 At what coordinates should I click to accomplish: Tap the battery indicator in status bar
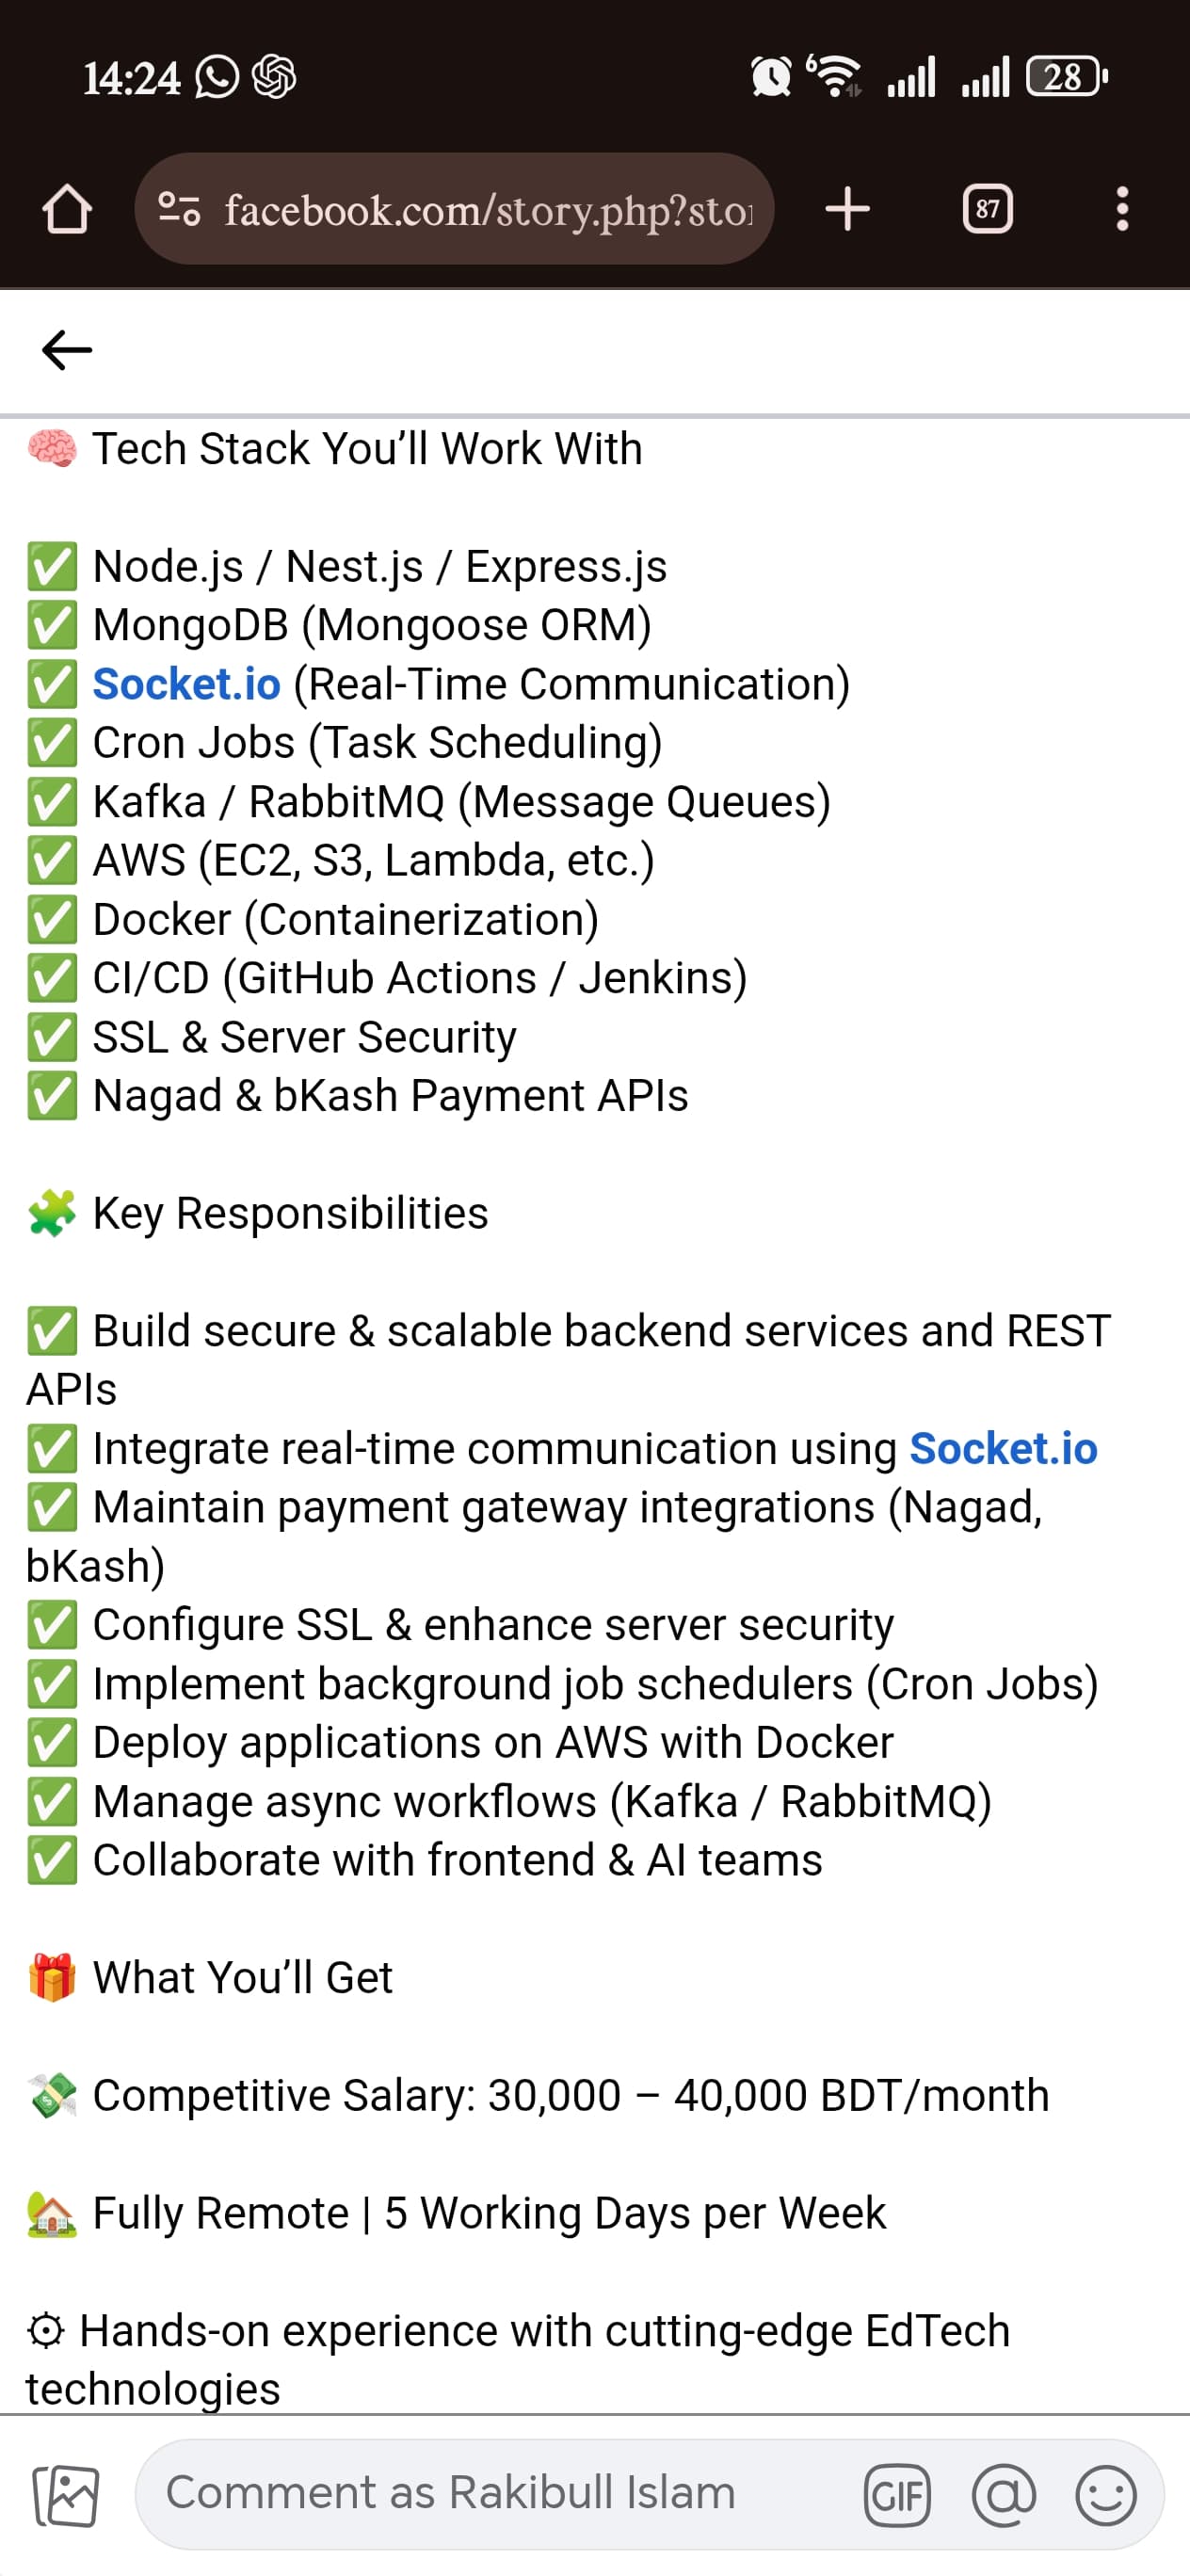pos(1067,77)
